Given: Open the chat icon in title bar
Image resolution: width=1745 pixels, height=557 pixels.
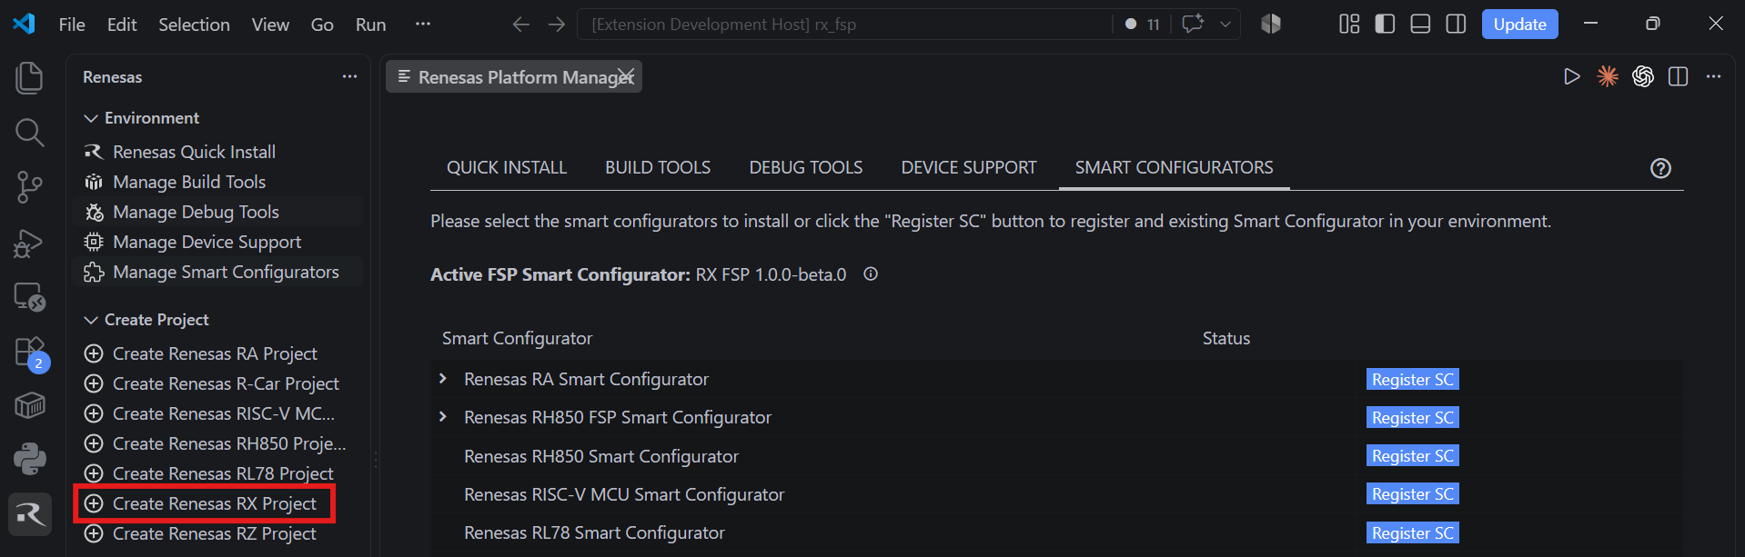Looking at the screenshot, I should pos(1193,24).
